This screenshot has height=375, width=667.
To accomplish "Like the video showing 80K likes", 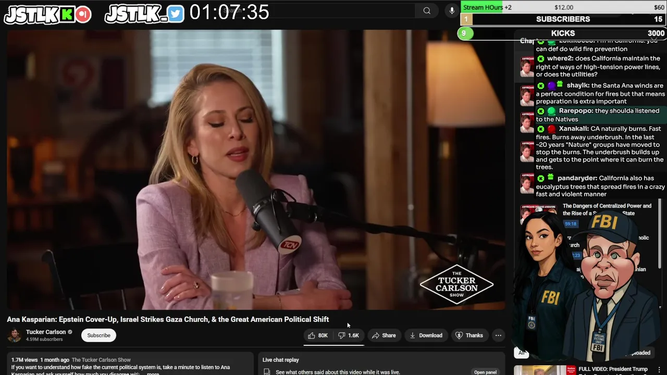I will click(317, 335).
